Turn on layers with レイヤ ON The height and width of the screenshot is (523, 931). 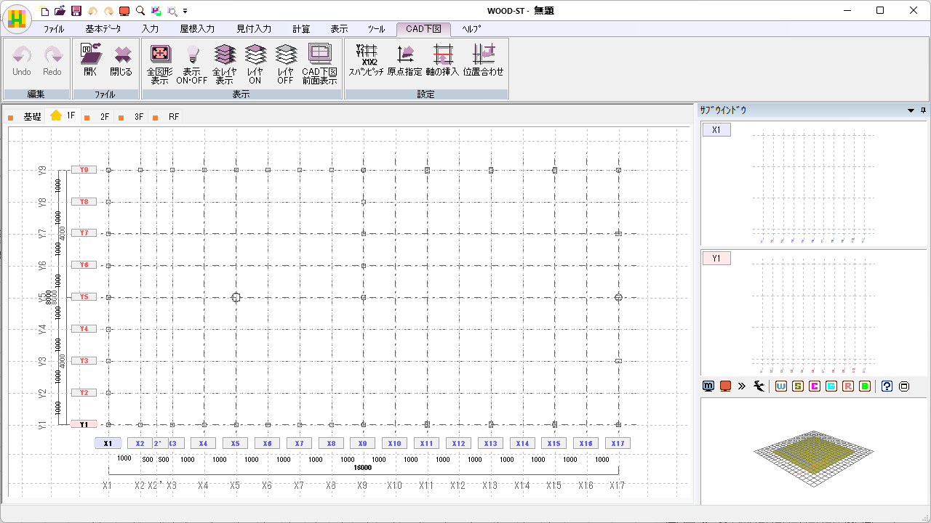255,63
